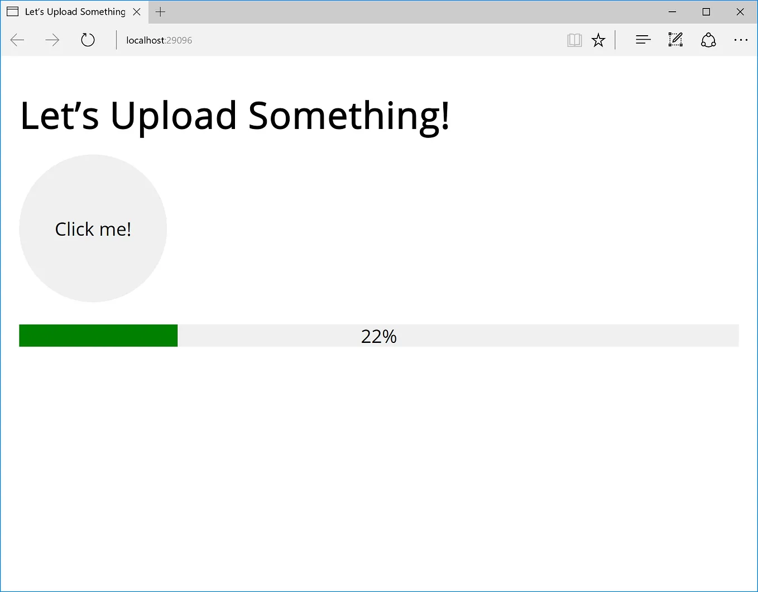The image size is (758, 592).
Task: Click the Forward navigation arrow
Action: (52, 40)
